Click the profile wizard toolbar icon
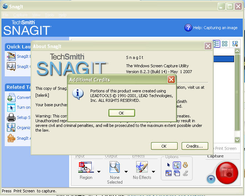 [x=235, y=44]
